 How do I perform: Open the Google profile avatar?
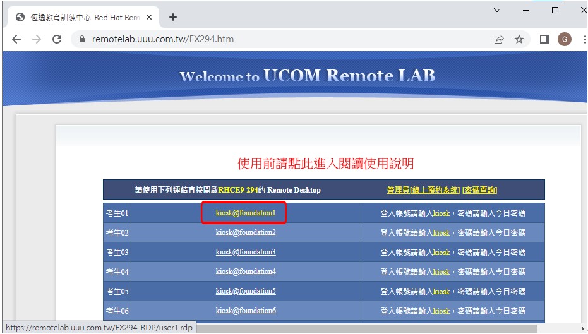pos(564,39)
